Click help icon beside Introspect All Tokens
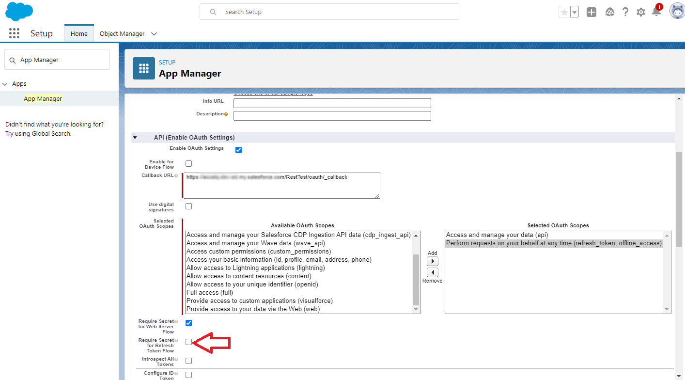The image size is (685, 380). (x=176, y=360)
